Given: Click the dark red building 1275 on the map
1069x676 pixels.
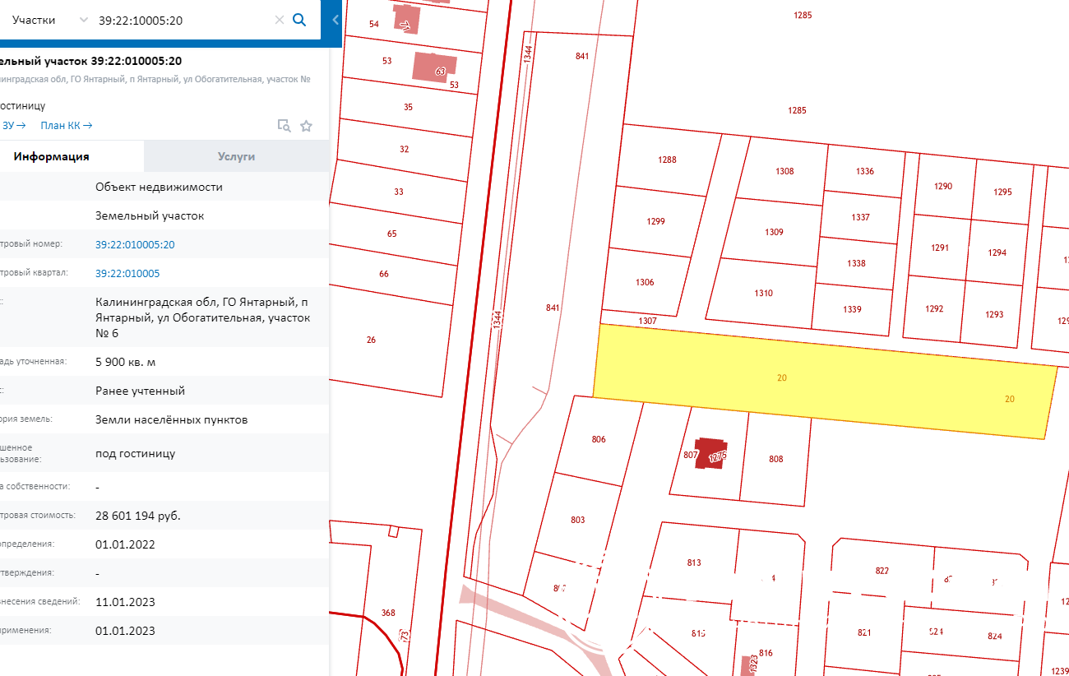Looking at the screenshot, I should click(x=710, y=453).
